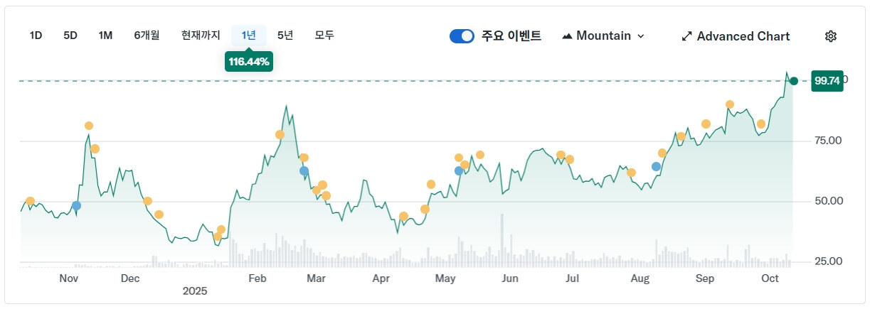Screen dimensions: 870x309
Task: Select the 5년 time range
Action: (285, 36)
